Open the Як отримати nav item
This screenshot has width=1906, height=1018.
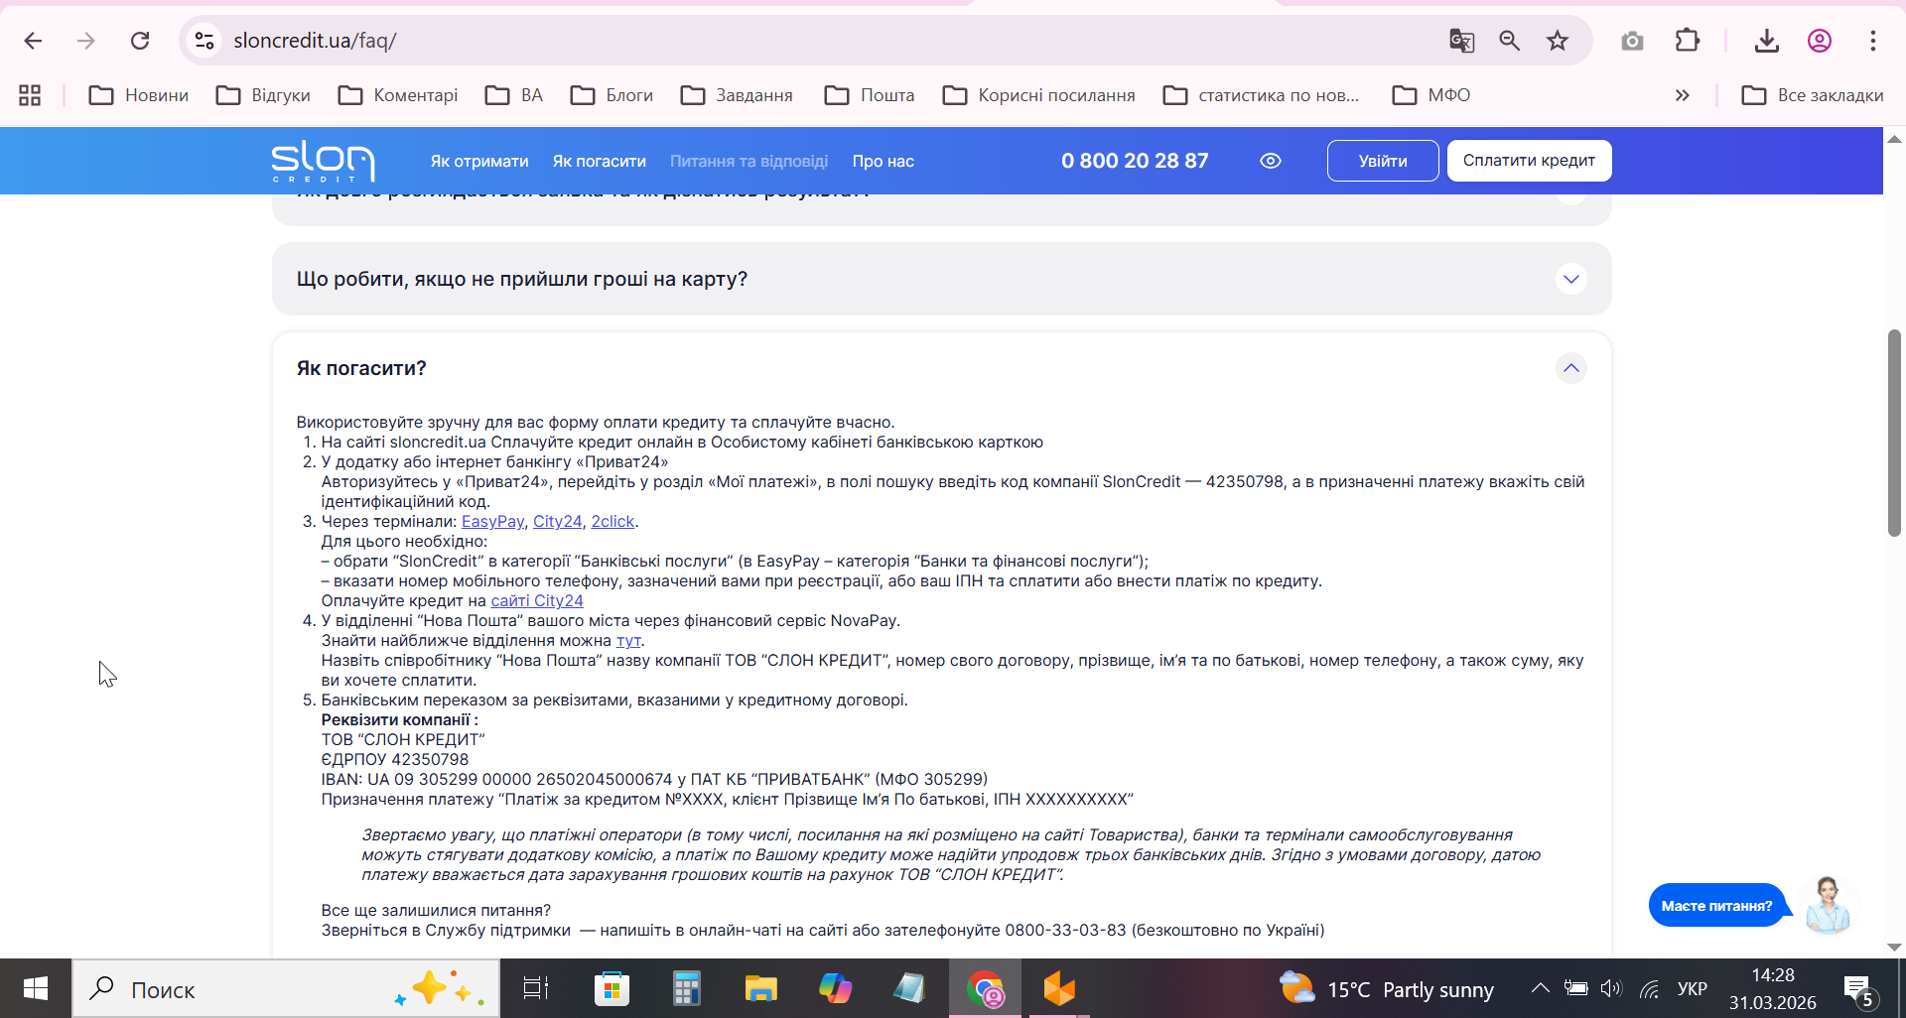479,161
